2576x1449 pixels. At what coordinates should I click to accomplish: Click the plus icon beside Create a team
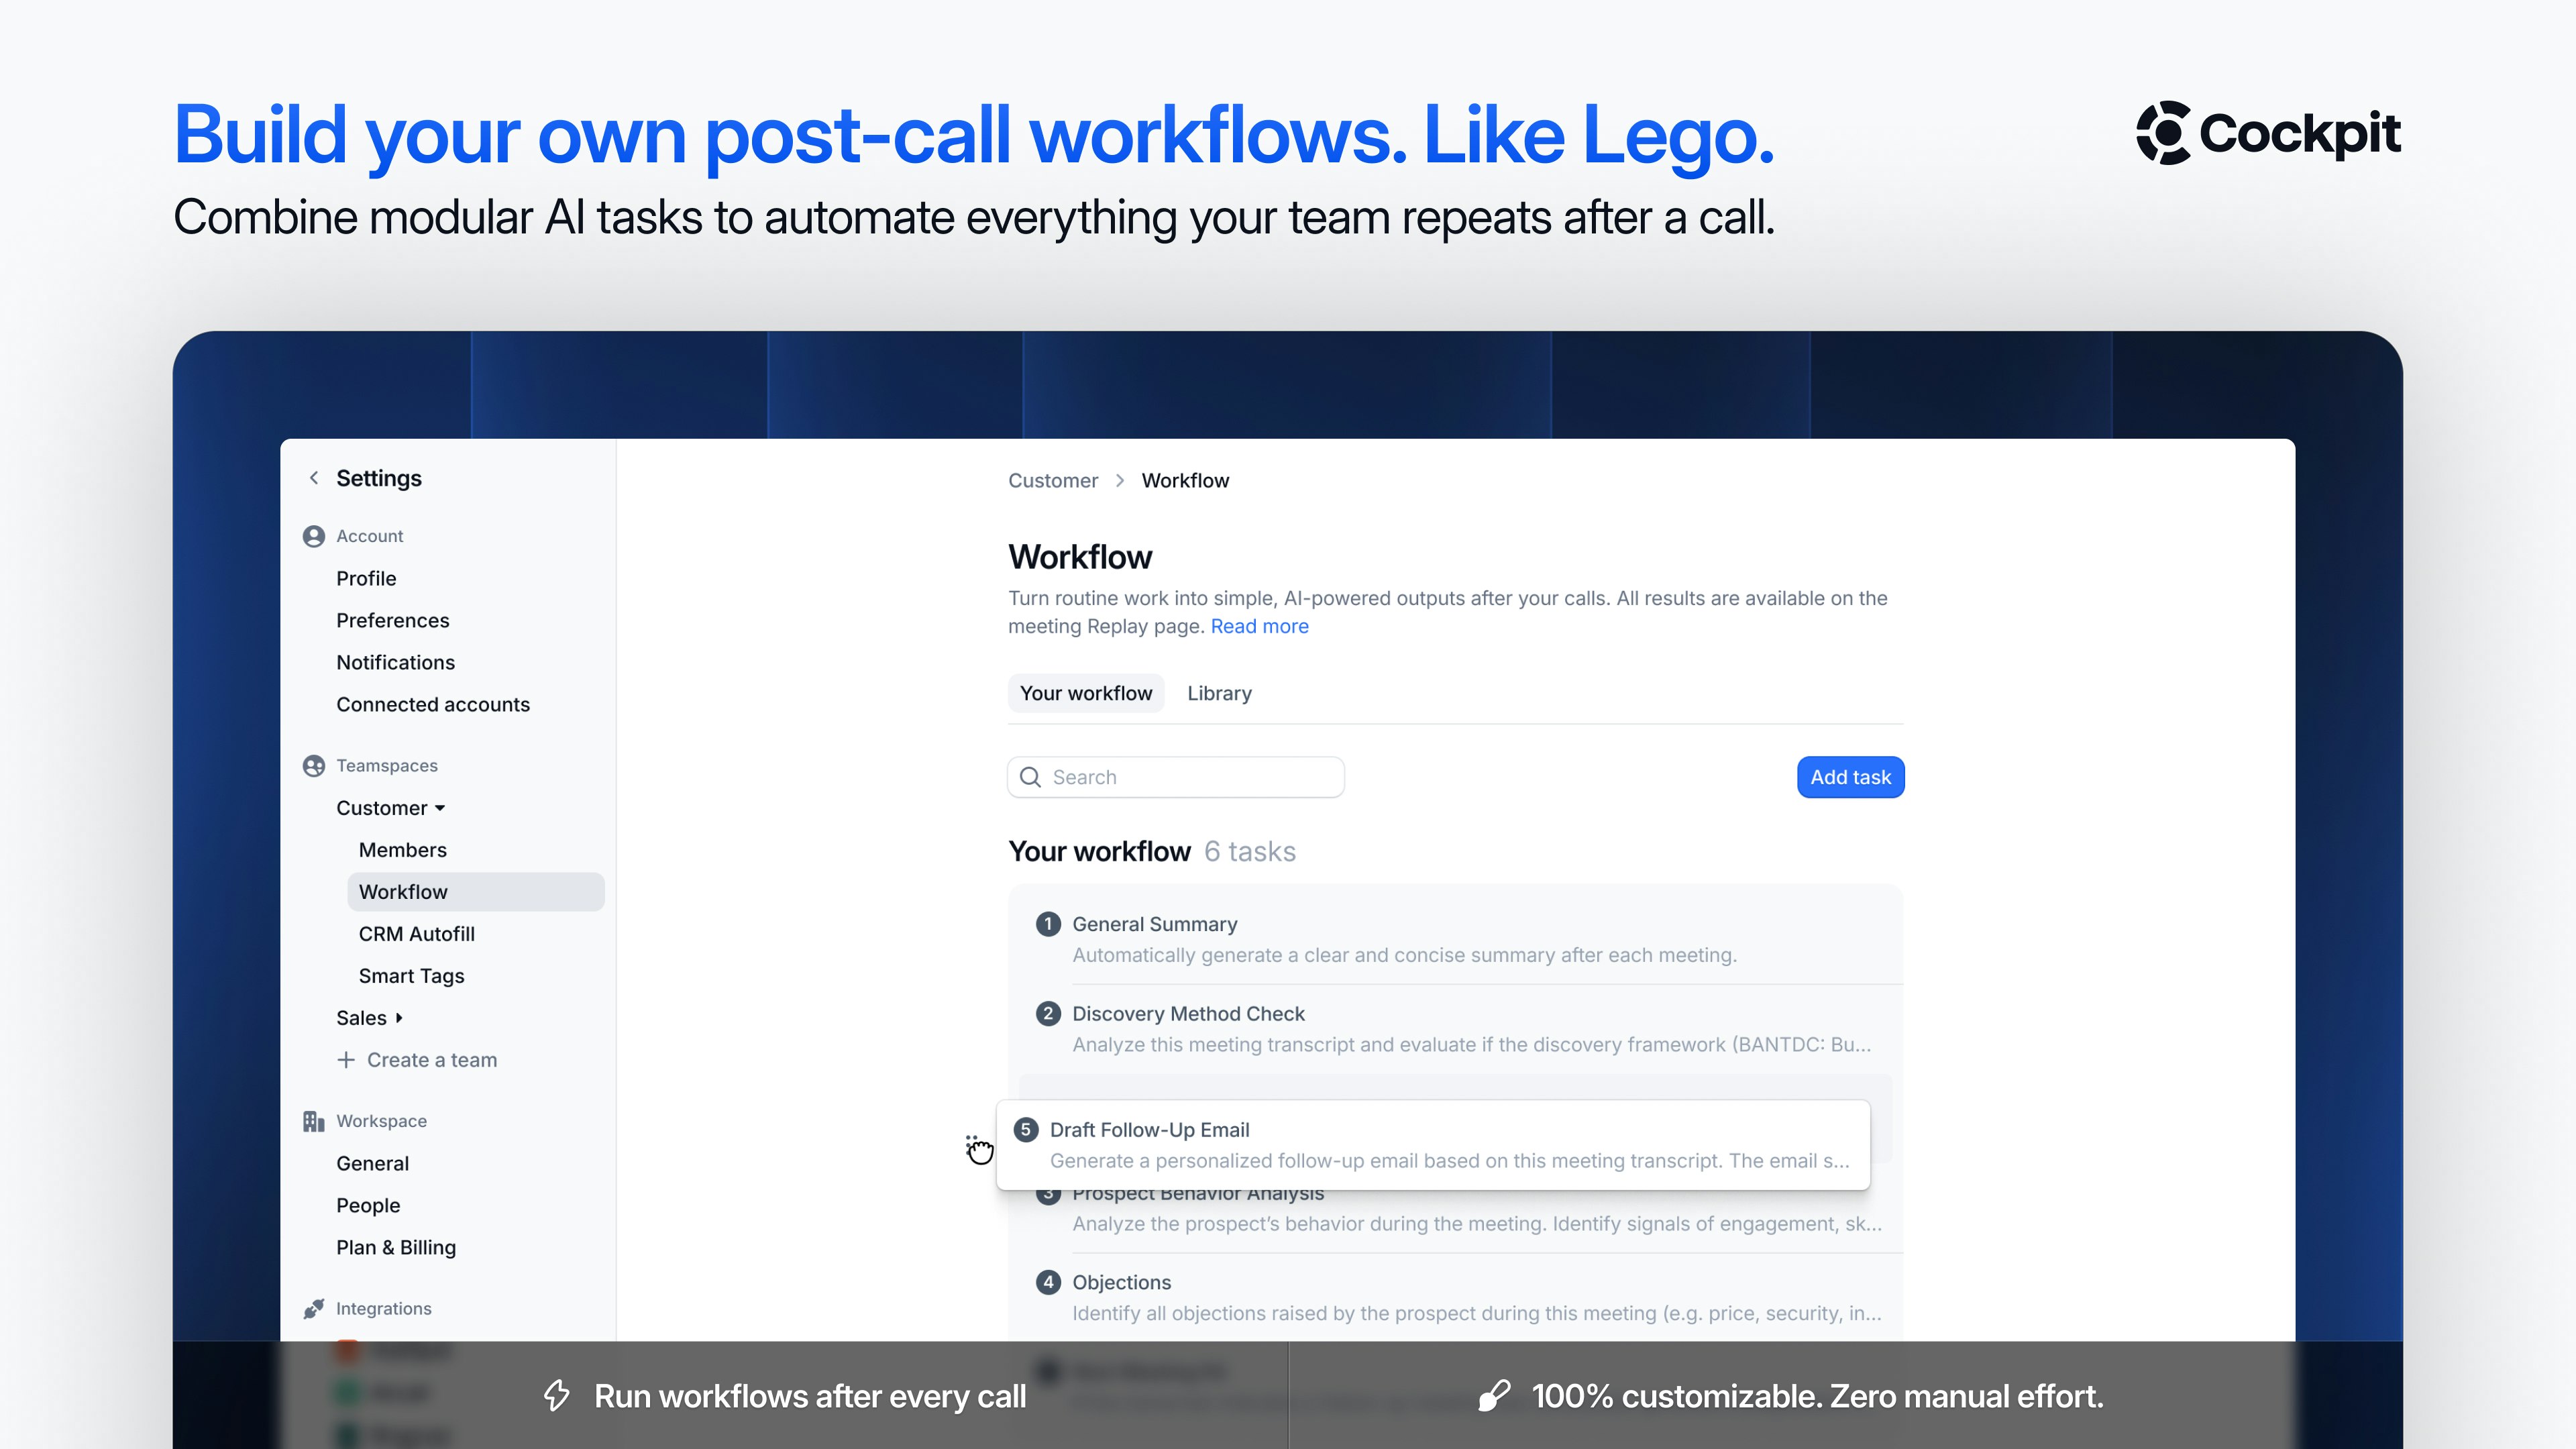coord(346,1060)
